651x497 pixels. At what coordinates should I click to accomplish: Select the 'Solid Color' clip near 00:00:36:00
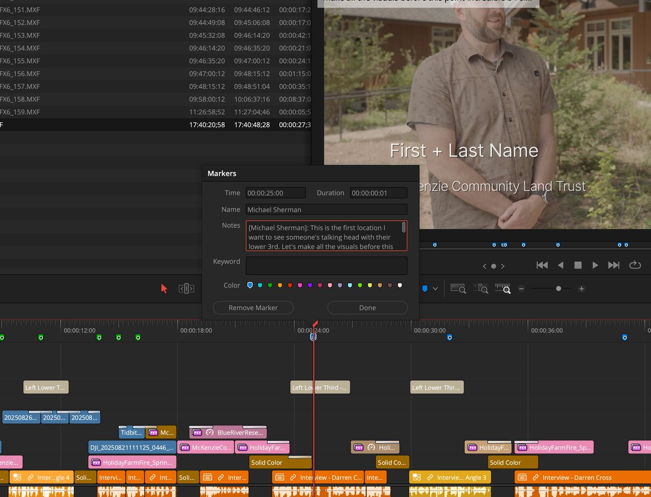(513, 463)
